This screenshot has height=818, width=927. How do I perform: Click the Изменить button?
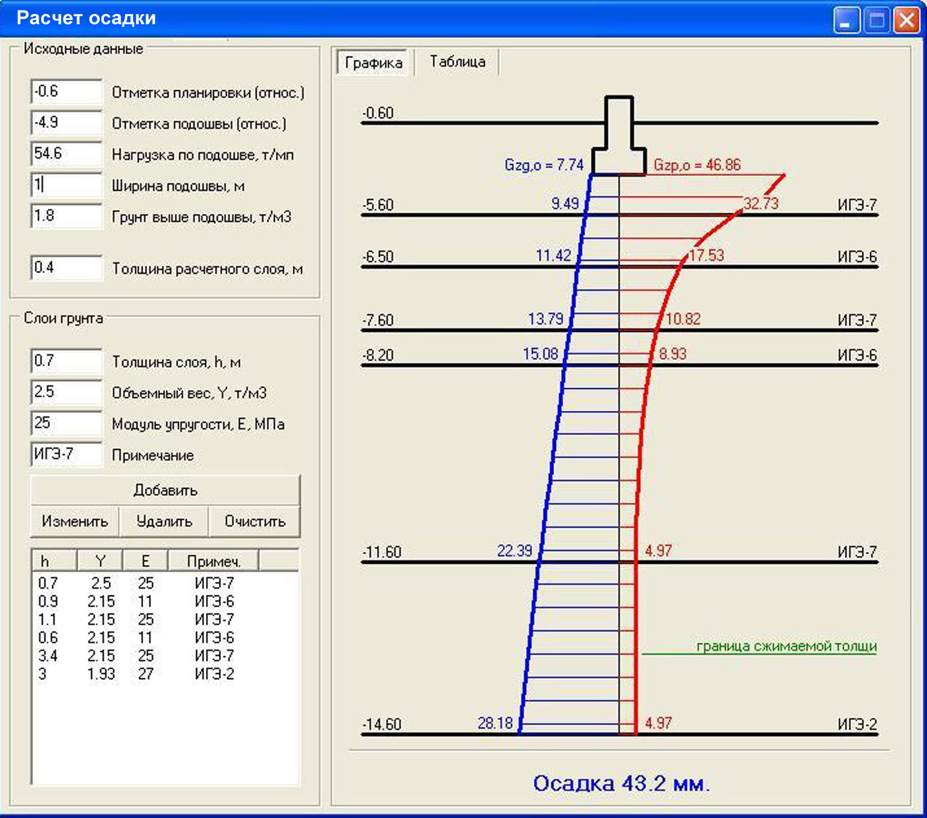(75, 522)
